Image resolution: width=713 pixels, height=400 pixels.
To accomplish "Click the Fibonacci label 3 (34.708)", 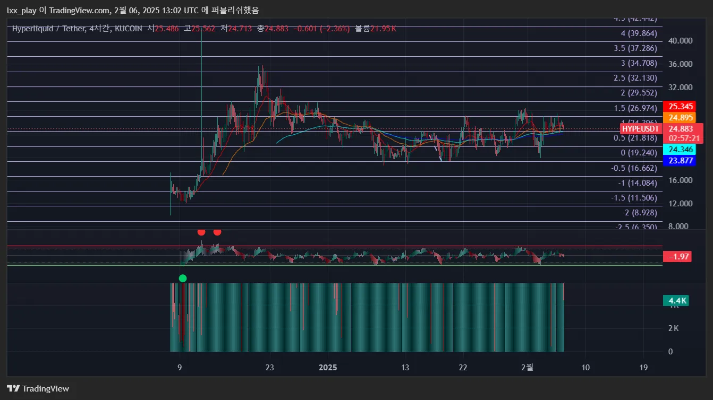I will coord(639,63).
